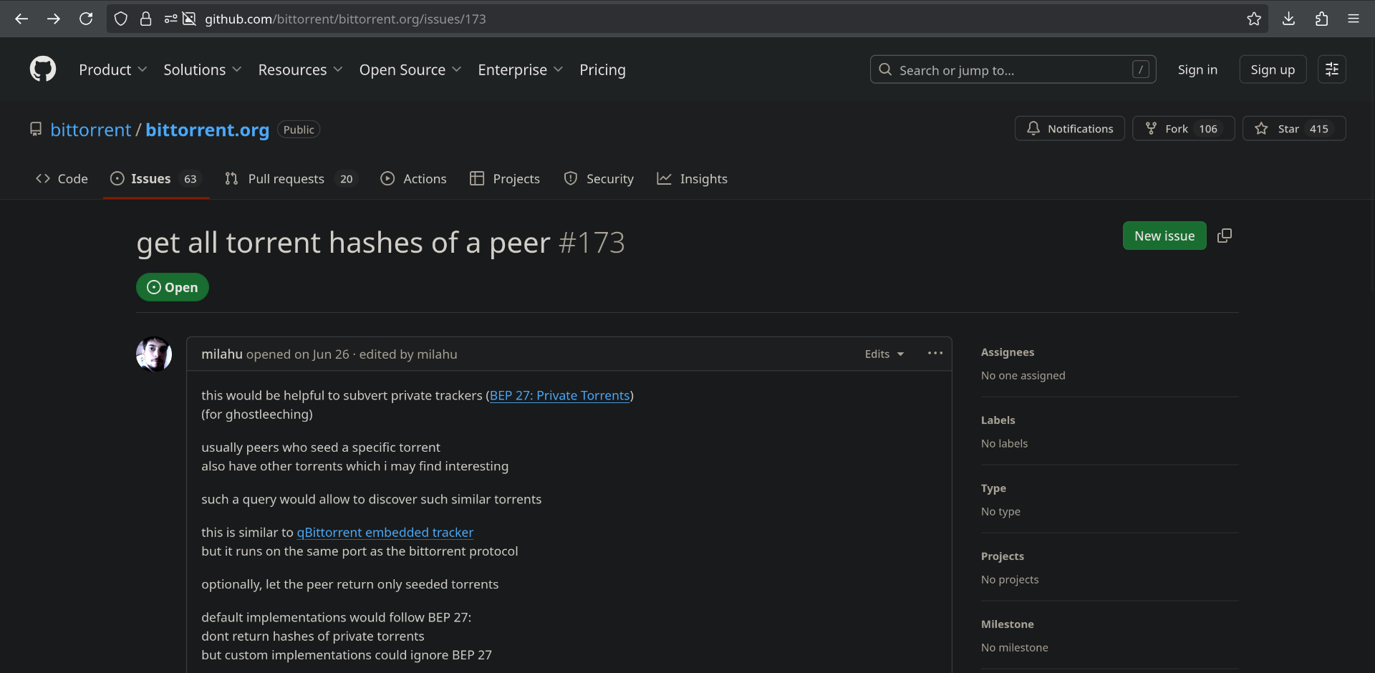1375x673 pixels.
Task: Open the appearance settings icon beside Sign up
Action: pyautogui.click(x=1332, y=69)
